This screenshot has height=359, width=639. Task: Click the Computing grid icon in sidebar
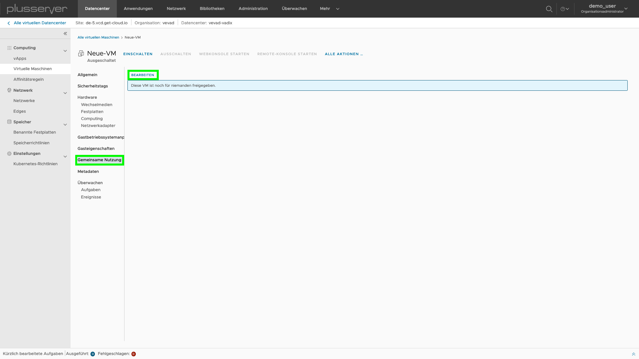(x=9, y=48)
